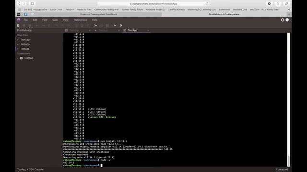Go back in Safari
This screenshot has width=307, height=172.
(x=19, y=3)
